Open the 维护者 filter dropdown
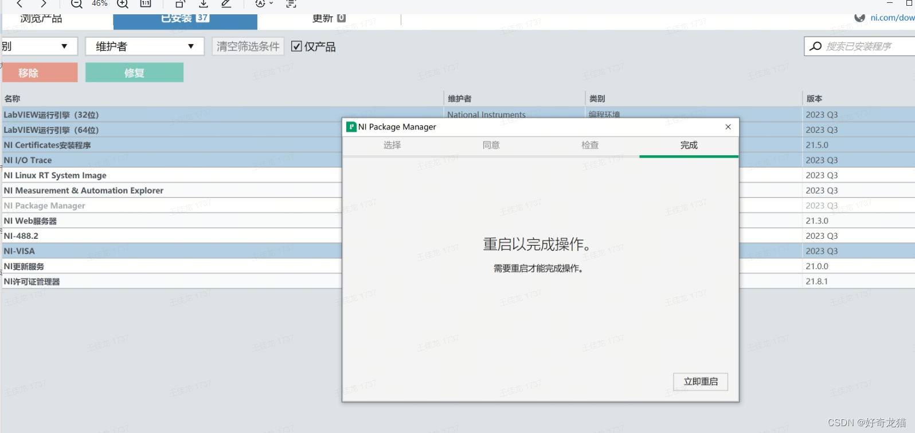Screen dimensions: 915x433 pos(144,46)
